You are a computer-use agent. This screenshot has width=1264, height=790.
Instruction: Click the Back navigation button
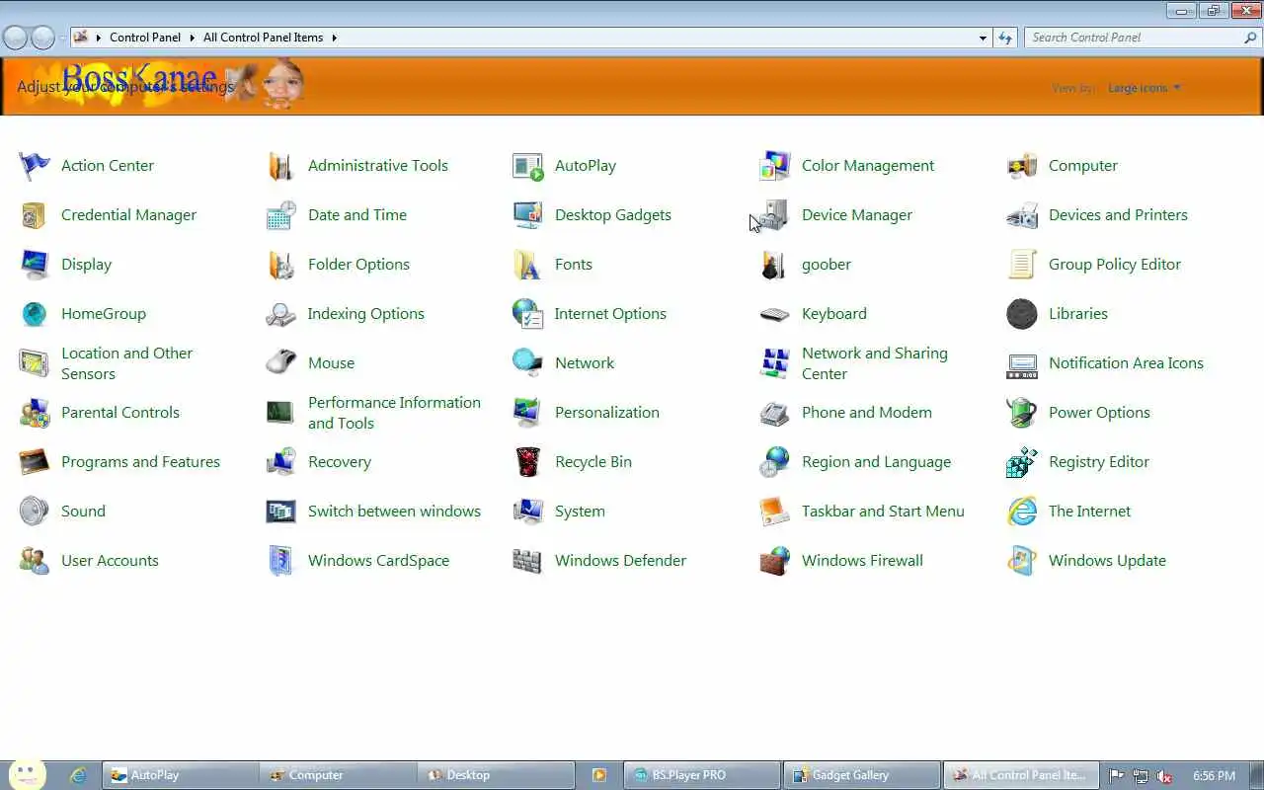coord(15,38)
